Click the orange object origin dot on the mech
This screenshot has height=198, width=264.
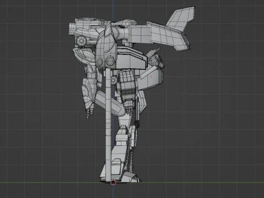(151, 77)
